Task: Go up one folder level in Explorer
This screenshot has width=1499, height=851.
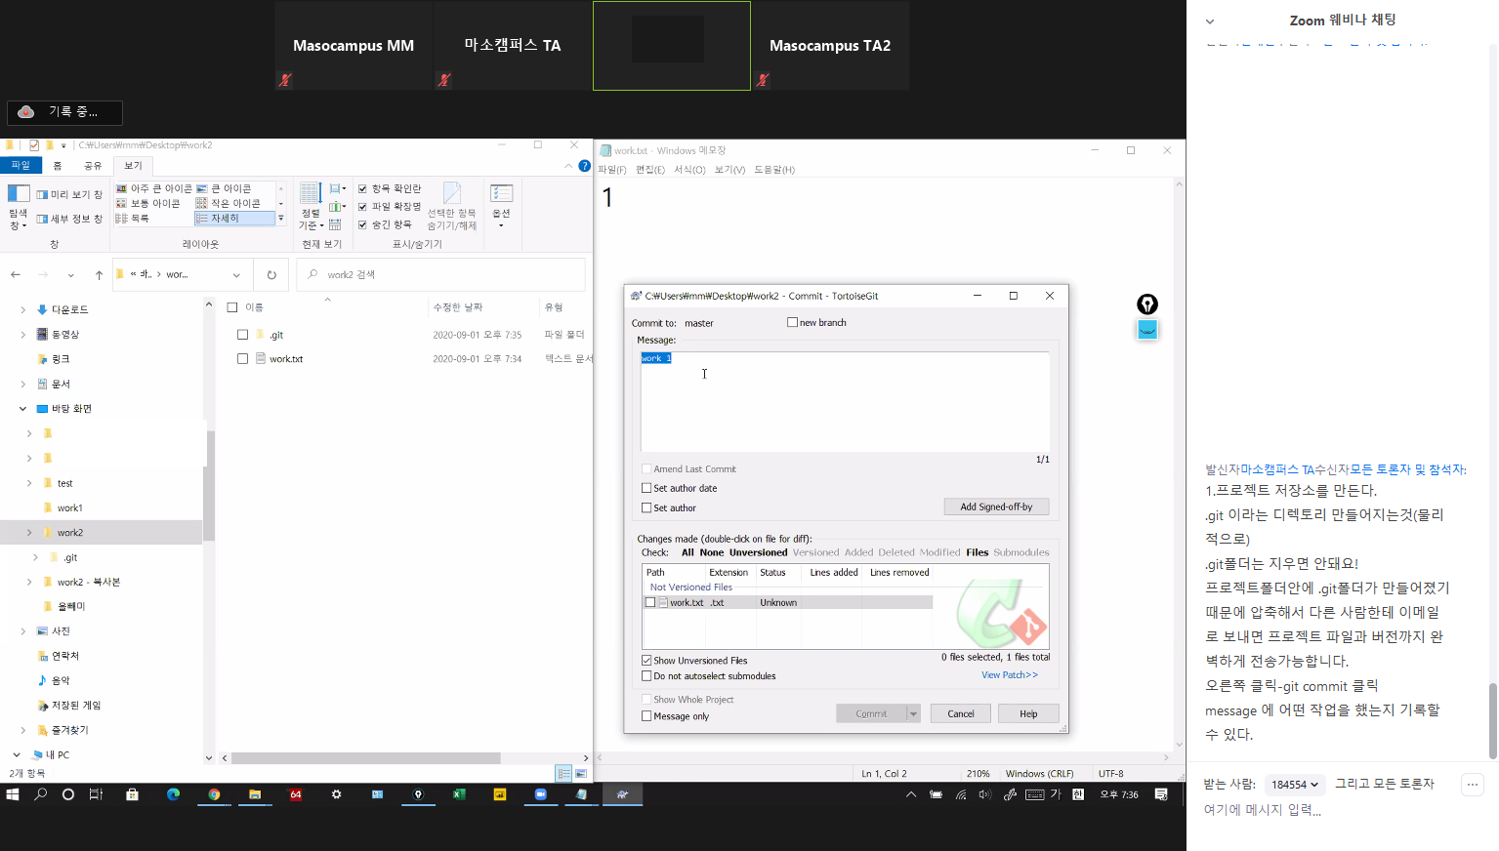Action: tap(99, 275)
